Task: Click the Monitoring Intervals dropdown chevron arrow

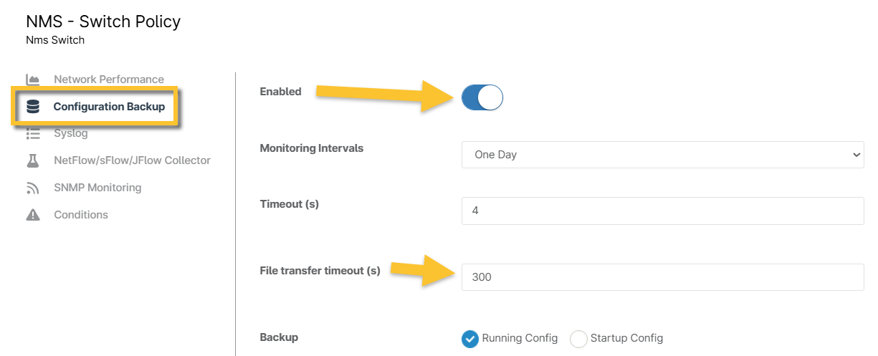Action: tap(854, 155)
